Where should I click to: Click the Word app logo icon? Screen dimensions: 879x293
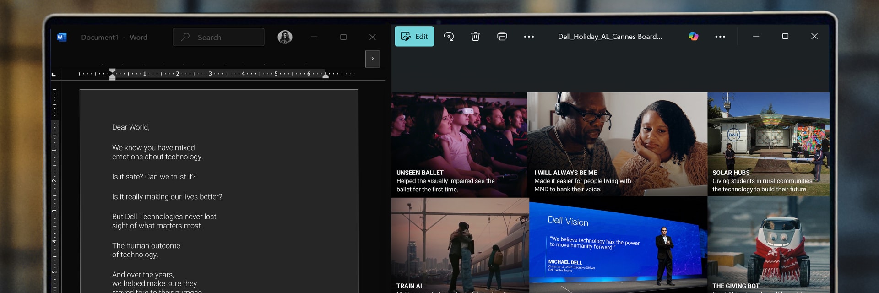62,37
